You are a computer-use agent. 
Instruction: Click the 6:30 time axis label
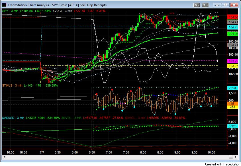tap(92, 152)
